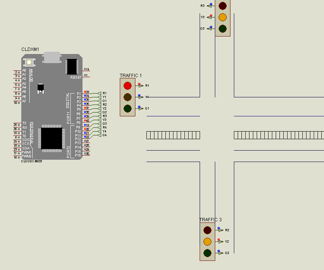Select the lit yellow LED in TRAFFIC 3
Image resolution: width=324 pixels, height=270 pixels.
207,241
